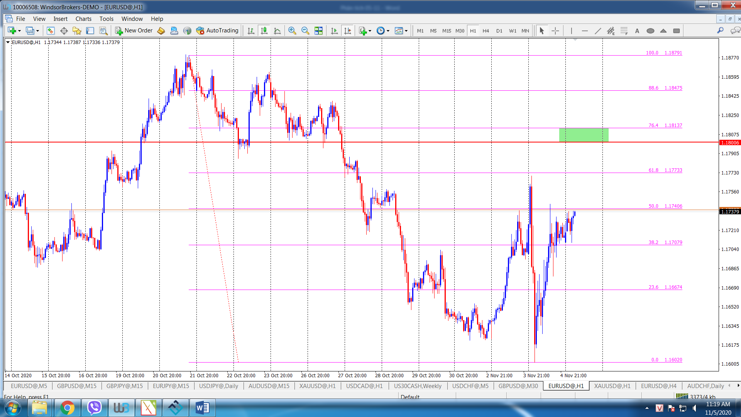Open the Chat messages icon
The width and height of the screenshot is (741, 417).
[735, 31]
